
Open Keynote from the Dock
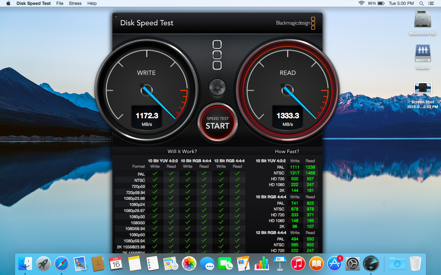pos(280,263)
